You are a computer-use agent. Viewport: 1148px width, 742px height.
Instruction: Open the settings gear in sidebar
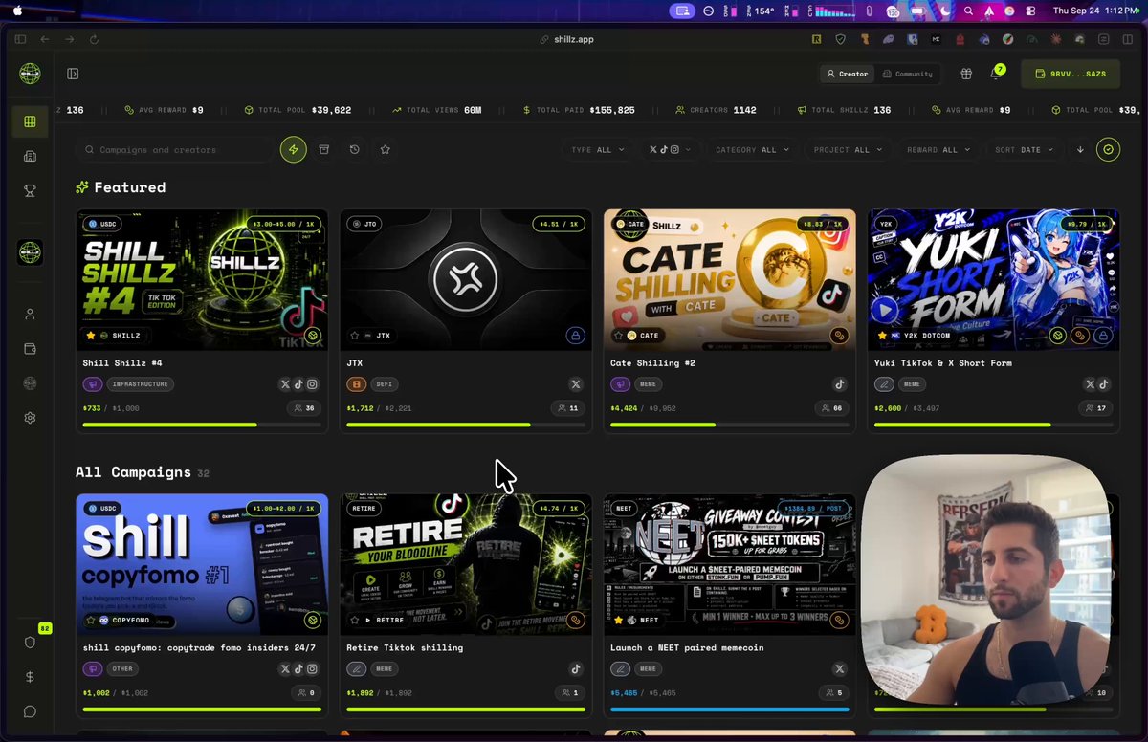tap(30, 418)
